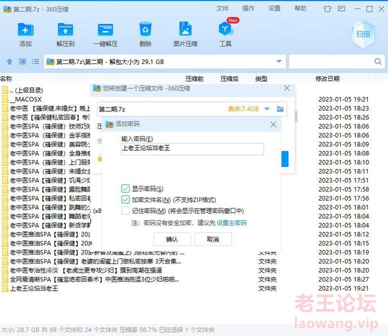This screenshot has width=388, height=336.
Task: Open the 工具 tools icon
Action: coord(225,28)
